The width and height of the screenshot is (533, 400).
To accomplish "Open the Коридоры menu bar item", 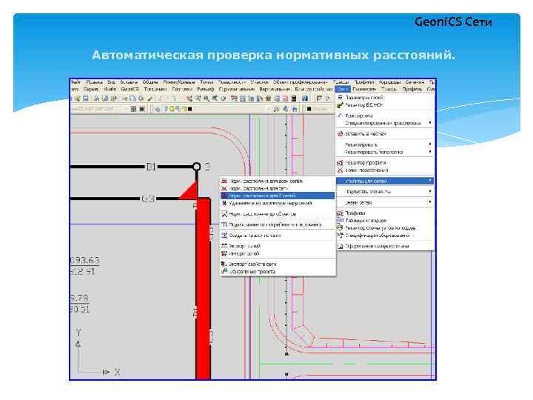I will point(389,82).
